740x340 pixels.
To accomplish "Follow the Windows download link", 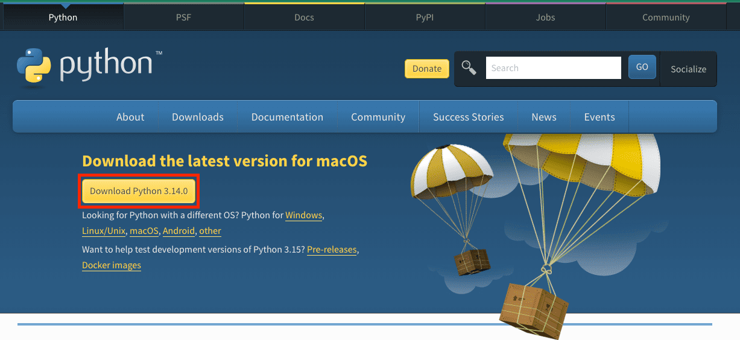I will [304, 215].
